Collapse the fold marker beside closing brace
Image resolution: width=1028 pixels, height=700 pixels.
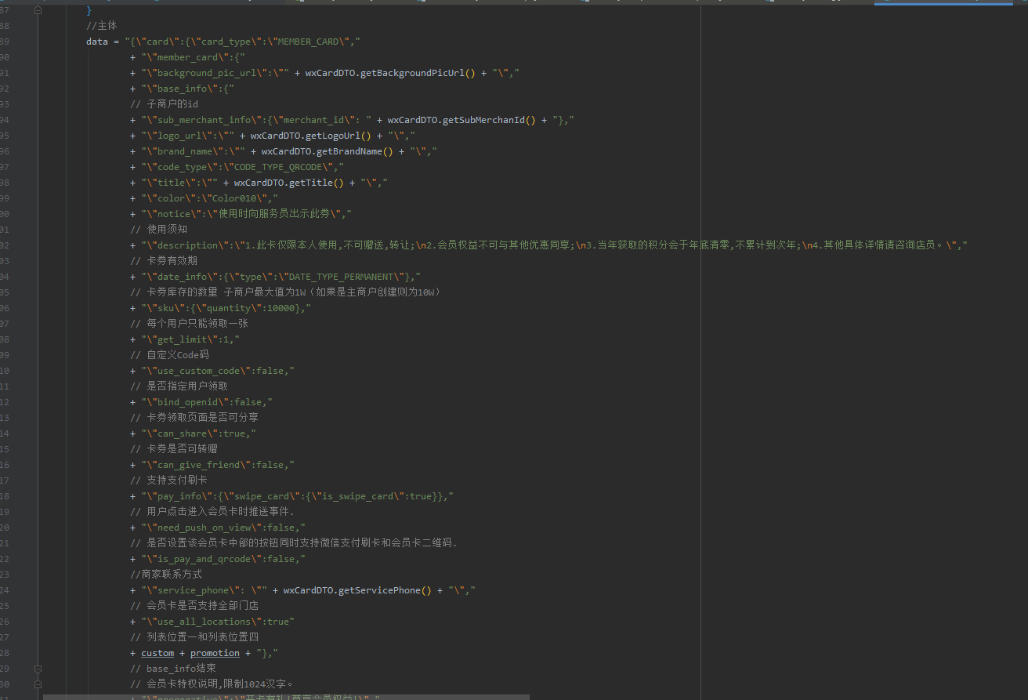(38, 10)
